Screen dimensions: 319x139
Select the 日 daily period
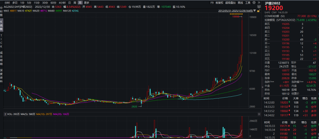[69, 3]
